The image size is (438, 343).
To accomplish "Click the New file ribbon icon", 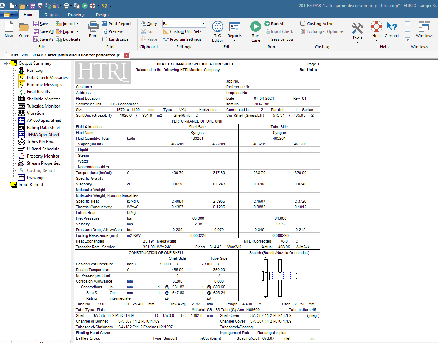I will tap(9, 27).
